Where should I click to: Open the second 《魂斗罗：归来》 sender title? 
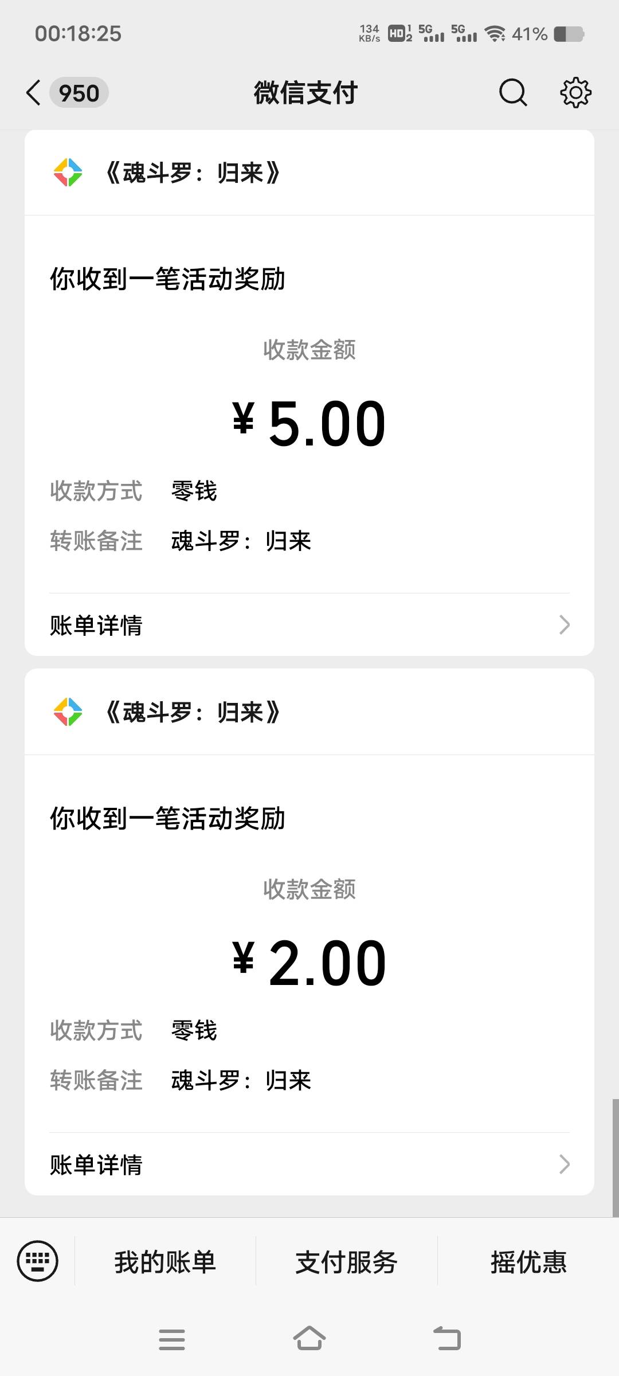click(193, 712)
